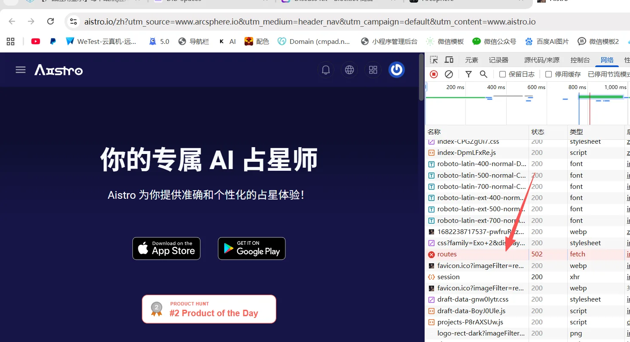Open WeTest-云真机 bookmark
Viewport: 630px width, 342px height.
(x=101, y=41)
